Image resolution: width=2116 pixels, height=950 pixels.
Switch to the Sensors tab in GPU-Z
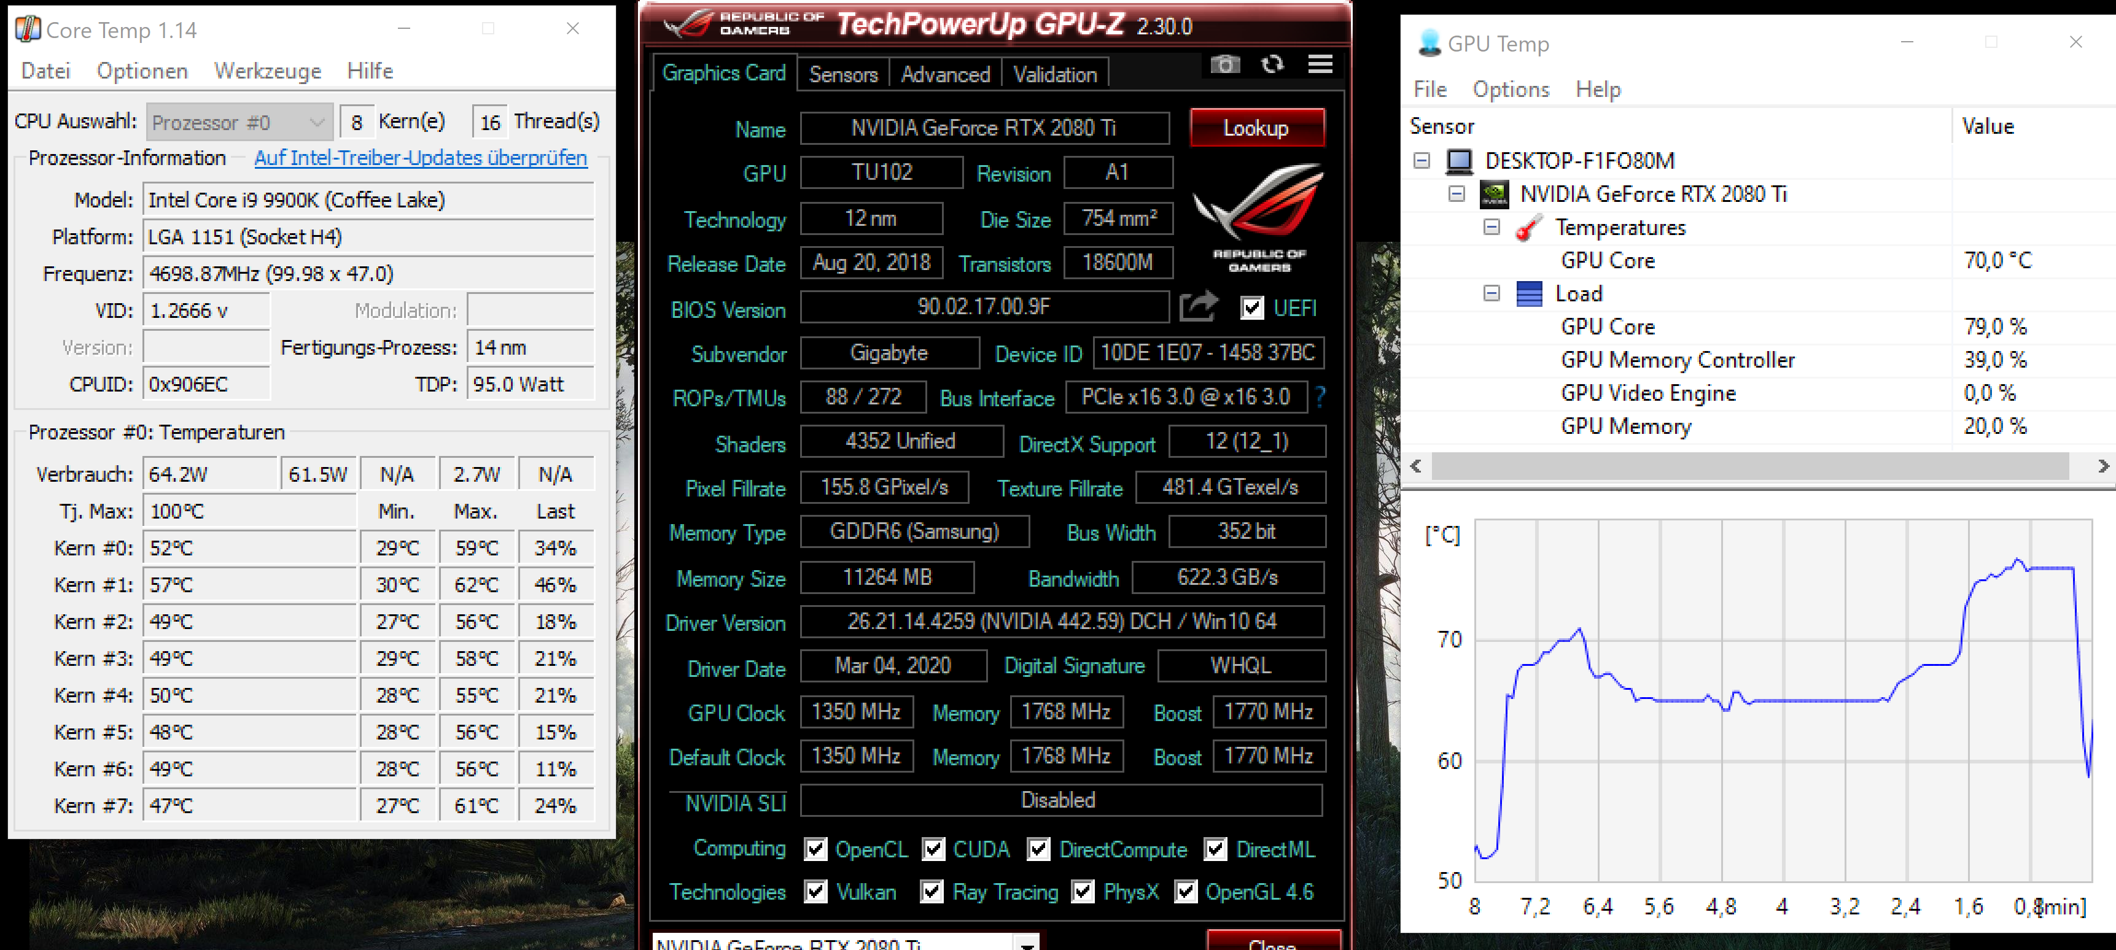pyautogui.click(x=843, y=75)
